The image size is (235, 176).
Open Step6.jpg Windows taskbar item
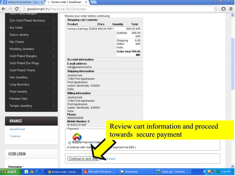173,172
